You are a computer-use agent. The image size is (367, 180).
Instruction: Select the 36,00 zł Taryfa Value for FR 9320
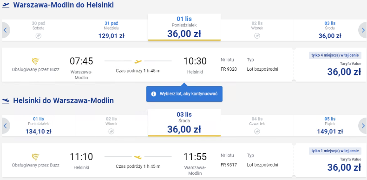pos(330,65)
